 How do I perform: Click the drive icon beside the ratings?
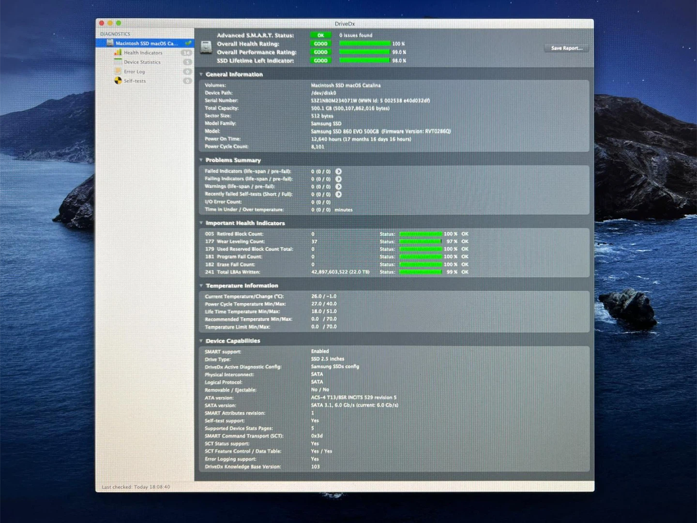[207, 47]
